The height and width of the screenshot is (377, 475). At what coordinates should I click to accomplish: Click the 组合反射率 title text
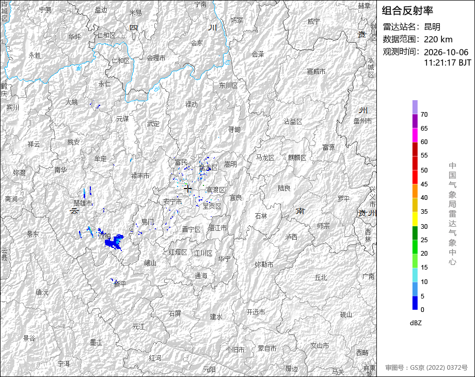pos(407,11)
